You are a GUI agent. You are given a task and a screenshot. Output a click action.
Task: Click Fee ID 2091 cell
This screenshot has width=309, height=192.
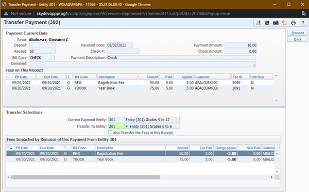pos(236,88)
